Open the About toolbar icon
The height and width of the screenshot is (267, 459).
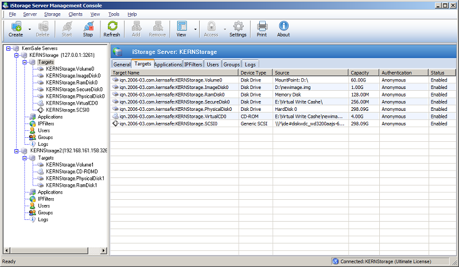coord(283,26)
